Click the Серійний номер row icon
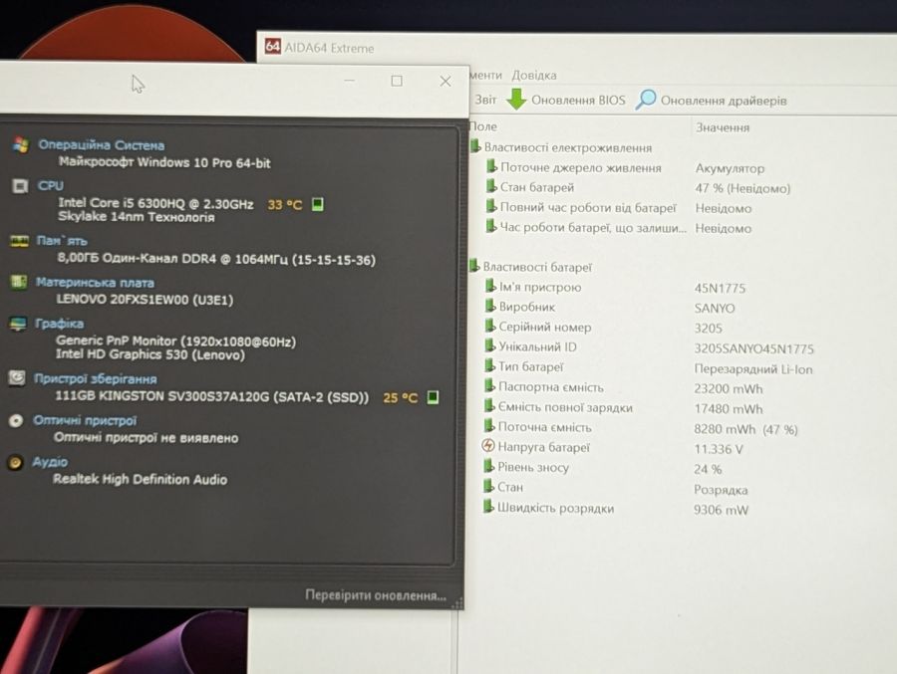This screenshot has width=897, height=674. point(489,326)
